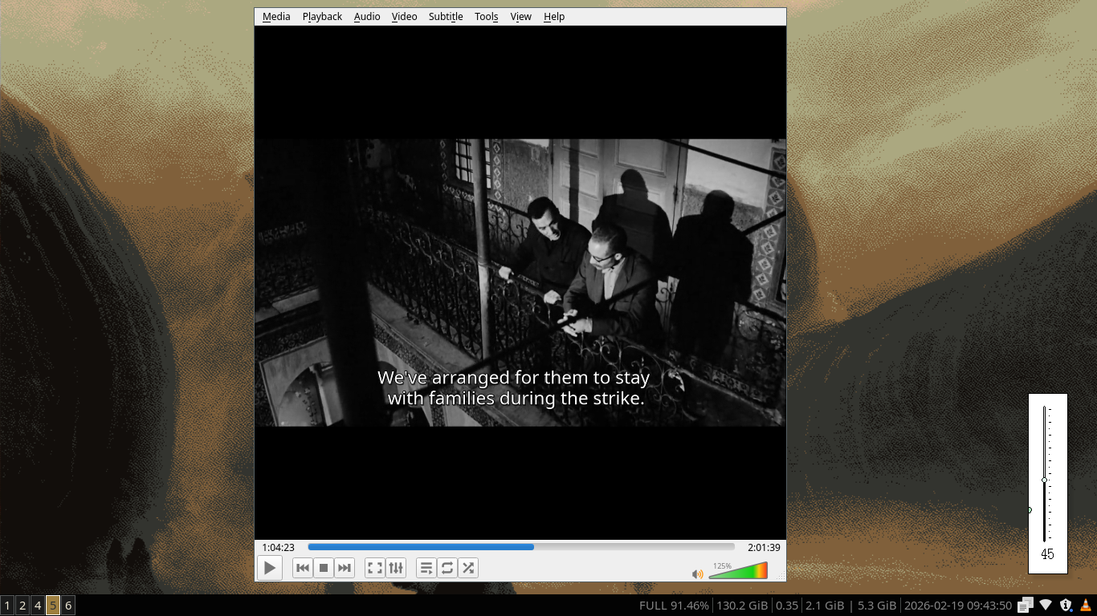Toggle random shuffle playback
Image resolution: width=1097 pixels, height=616 pixels.
pyautogui.click(x=468, y=568)
